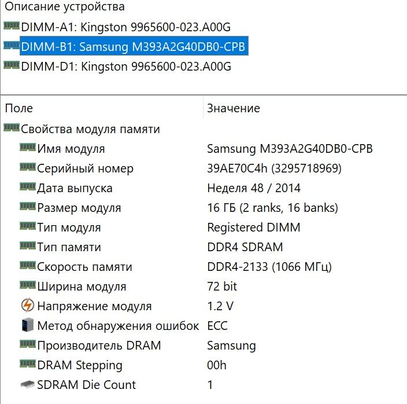Click the value DDR4 SDRAM
The width and height of the screenshot is (407, 404).
[245, 247]
